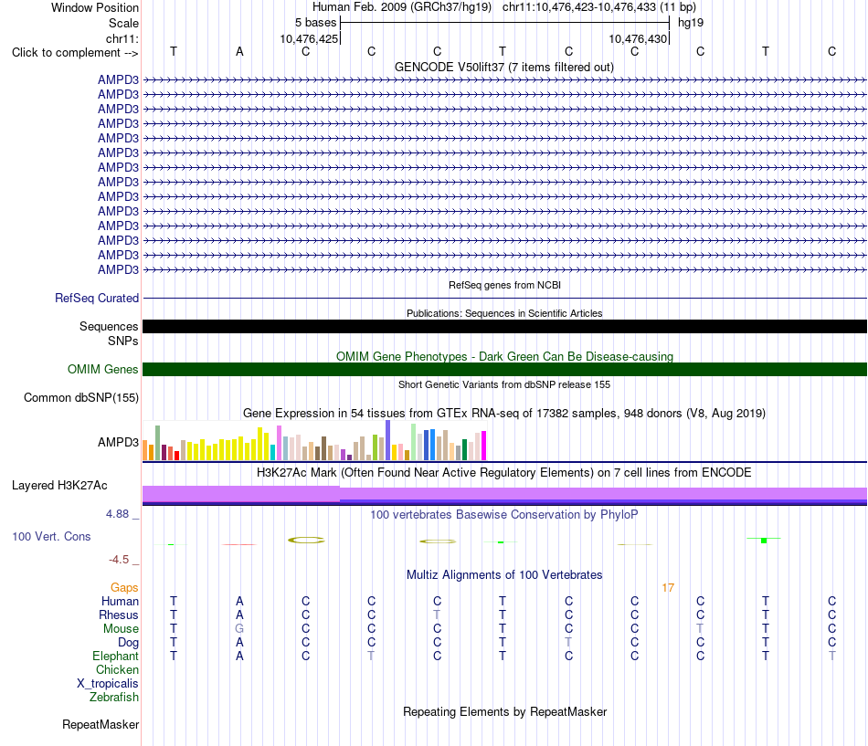Click the Layered H3K27Ac track label

tap(59, 486)
